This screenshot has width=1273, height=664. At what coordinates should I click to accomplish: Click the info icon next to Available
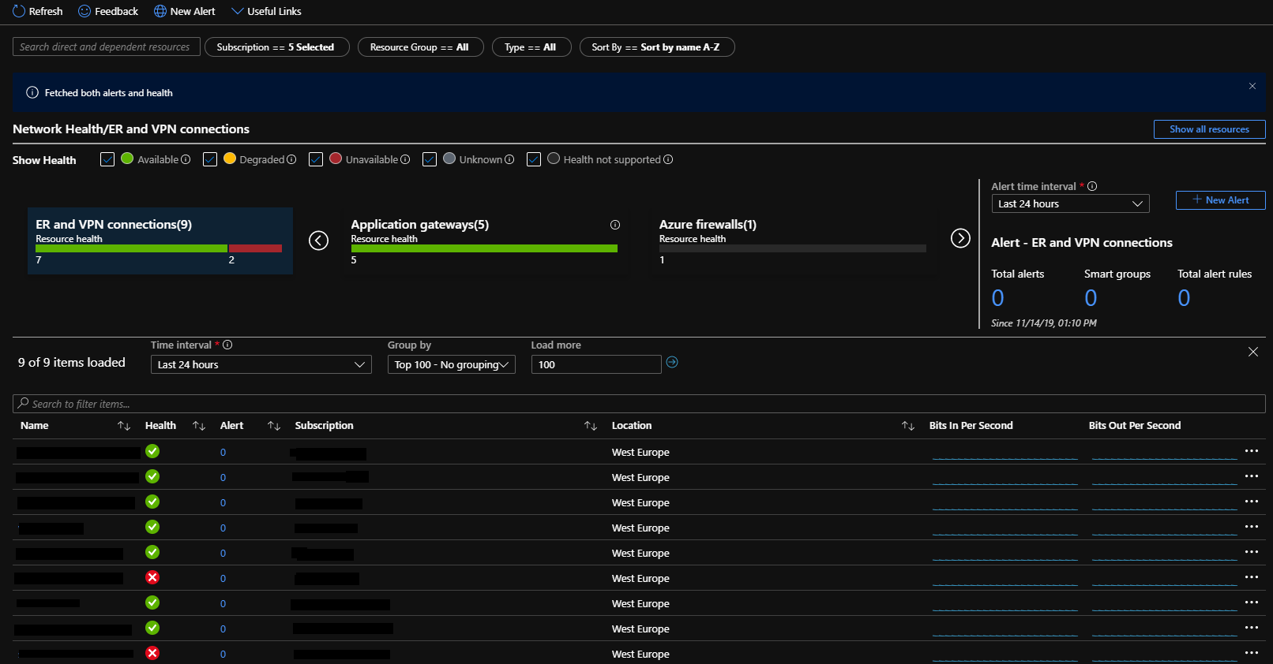click(x=186, y=159)
